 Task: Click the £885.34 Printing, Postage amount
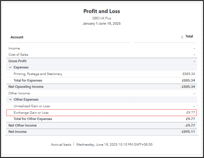click(x=188, y=74)
